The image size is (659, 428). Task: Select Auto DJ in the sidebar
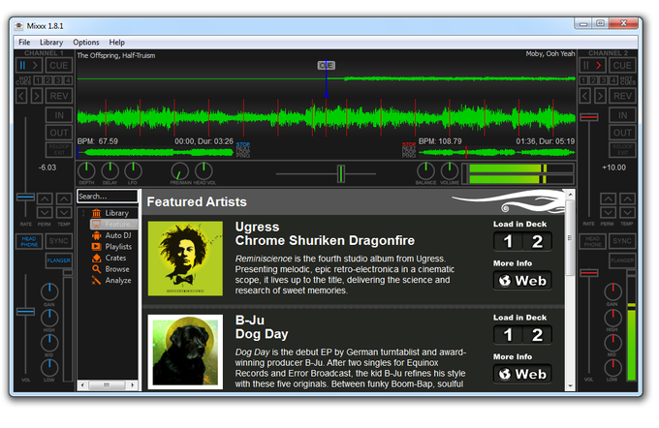(x=118, y=235)
